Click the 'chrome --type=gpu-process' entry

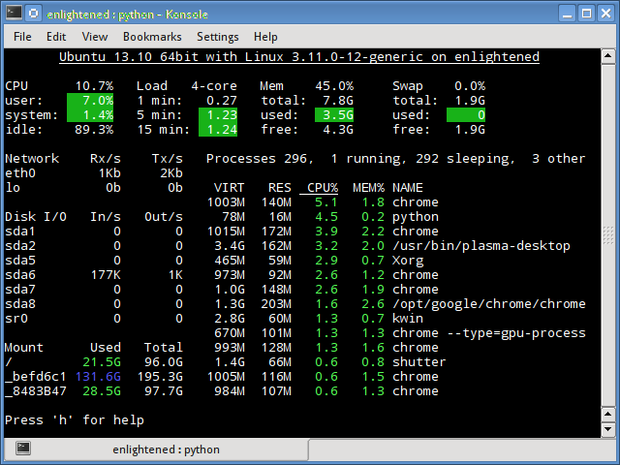489,333
